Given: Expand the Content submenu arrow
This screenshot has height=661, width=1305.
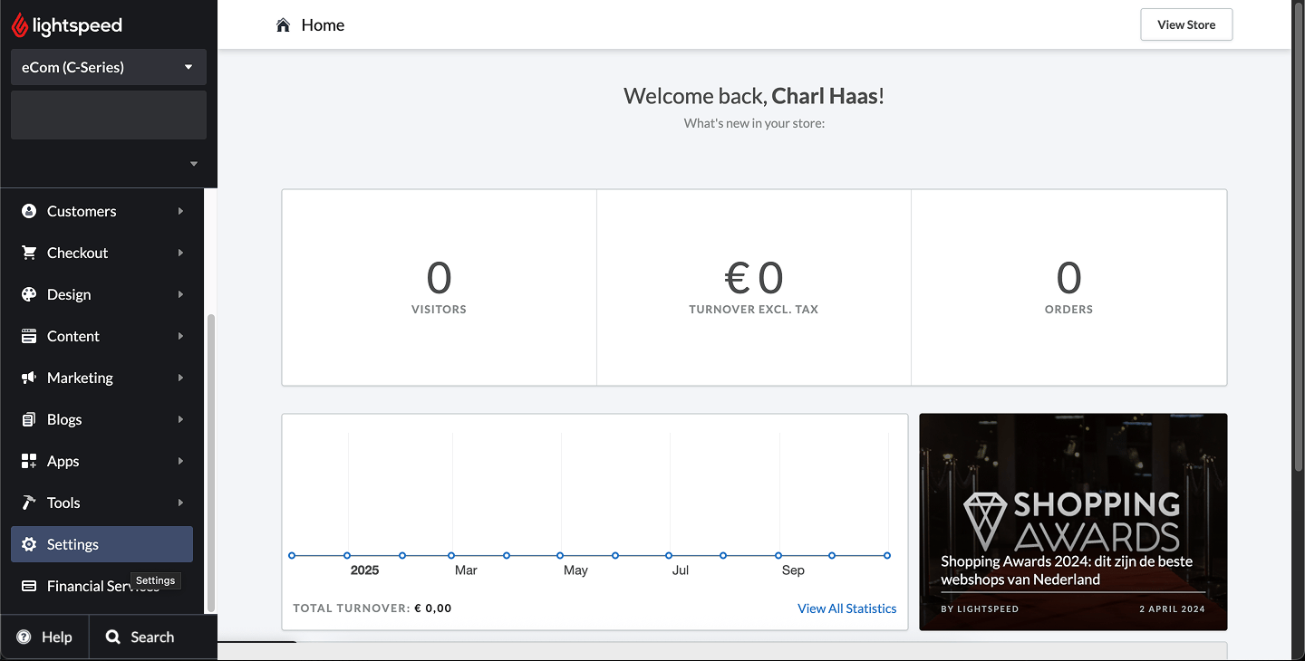Looking at the screenshot, I should tap(180, 336).
